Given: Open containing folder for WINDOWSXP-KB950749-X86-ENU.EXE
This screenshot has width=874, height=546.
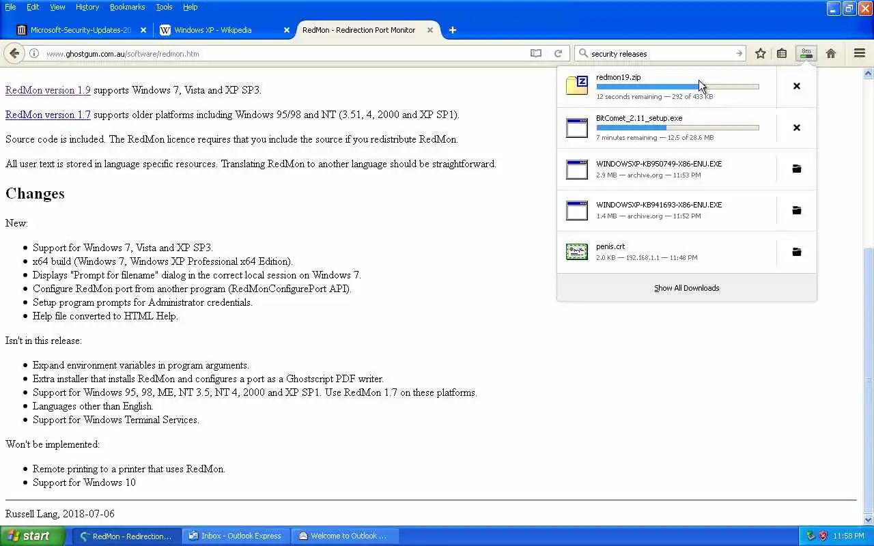Looking at the screenshot, I should (x=796, y=169).
